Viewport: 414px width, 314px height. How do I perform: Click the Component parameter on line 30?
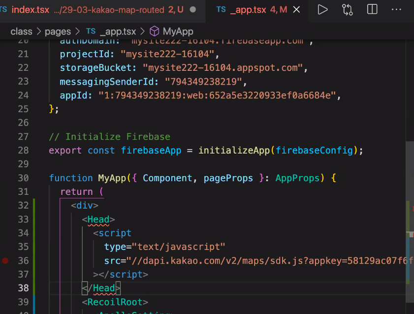[167, 178]
